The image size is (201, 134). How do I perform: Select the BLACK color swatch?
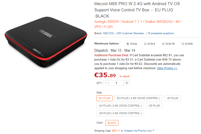[112, 123]
